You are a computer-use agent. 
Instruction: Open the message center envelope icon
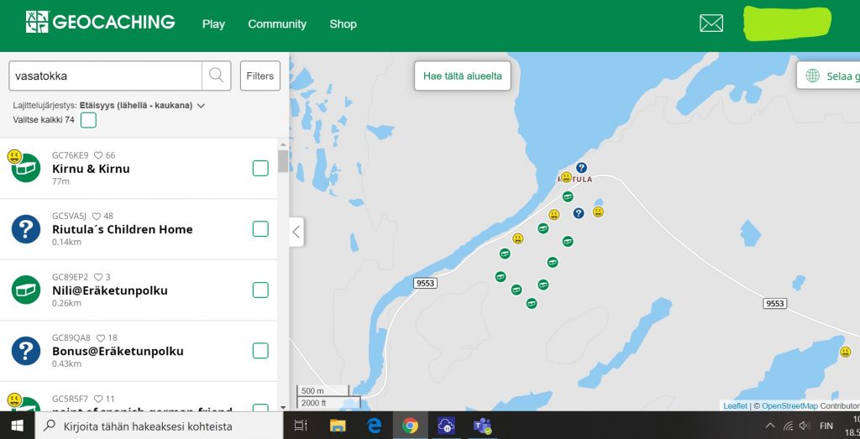point(711,23)
